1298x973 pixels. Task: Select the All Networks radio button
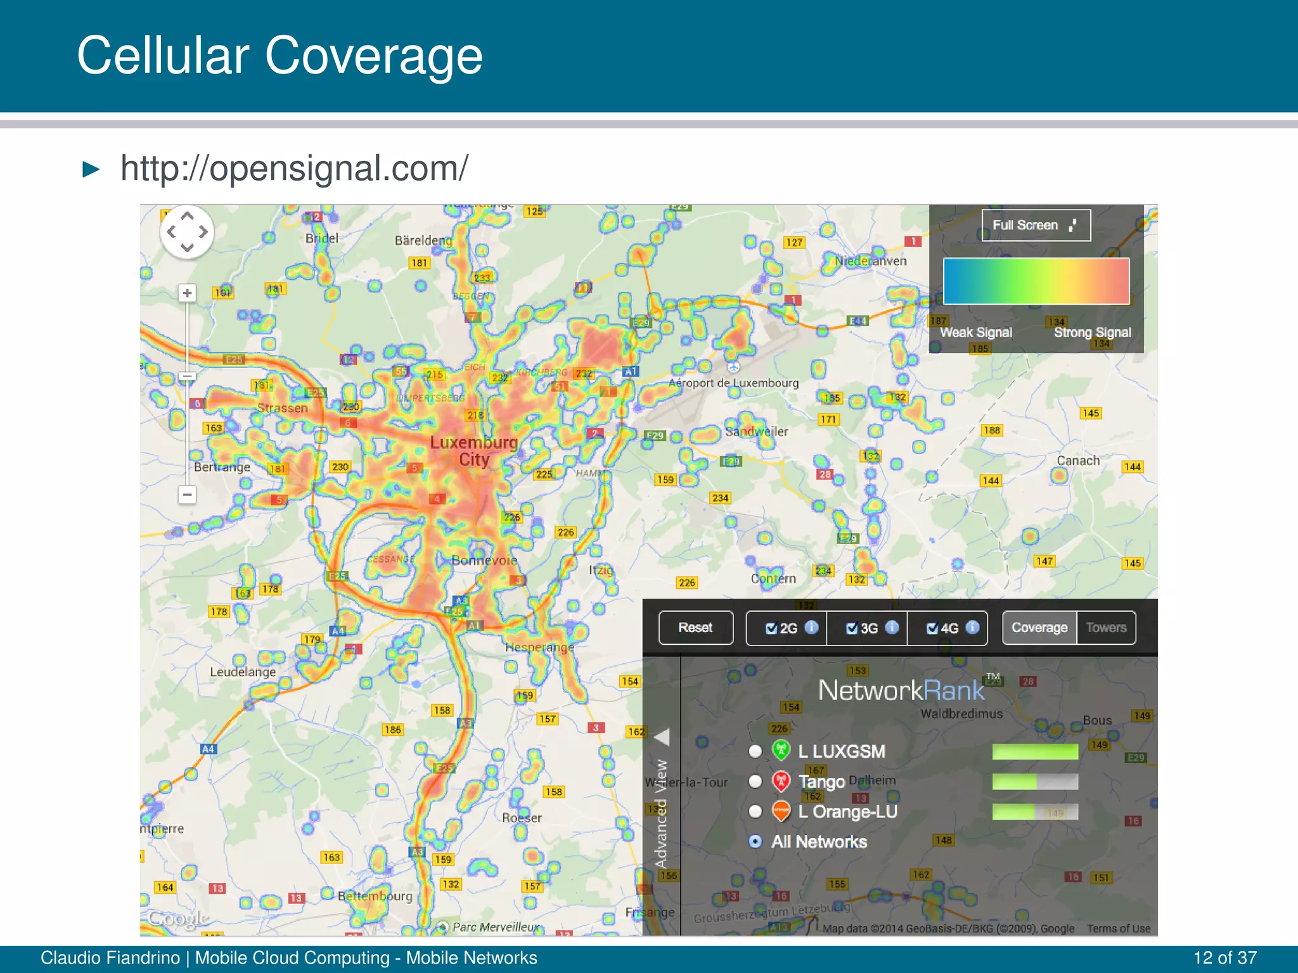[755, 841]
